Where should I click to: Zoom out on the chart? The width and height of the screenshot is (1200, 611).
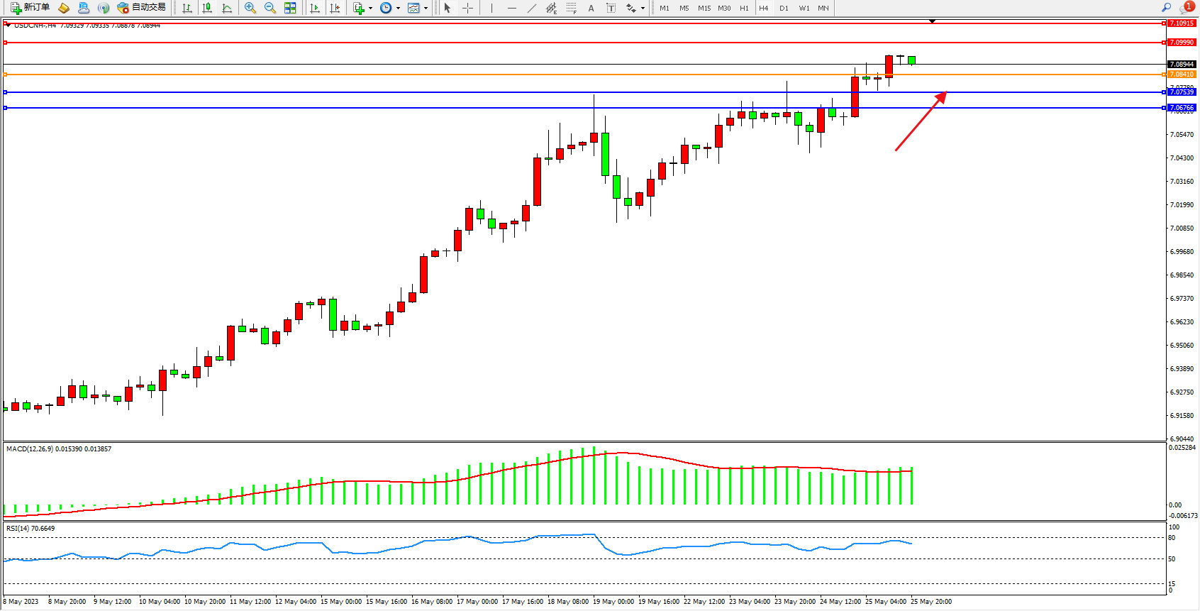click(270, 8)
